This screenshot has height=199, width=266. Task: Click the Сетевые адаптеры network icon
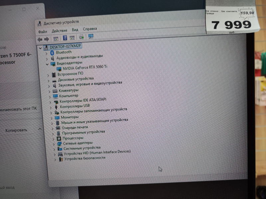60,144
